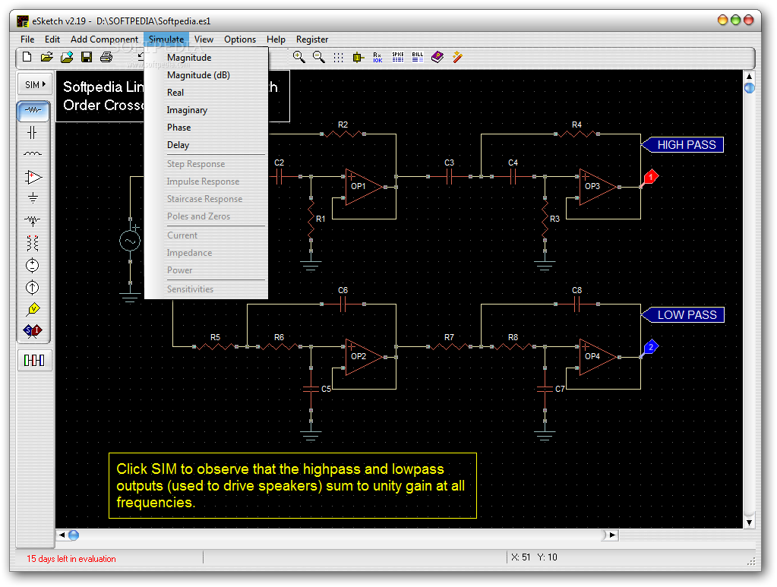
Task: Open the View menu
Action: coord(204,39)
